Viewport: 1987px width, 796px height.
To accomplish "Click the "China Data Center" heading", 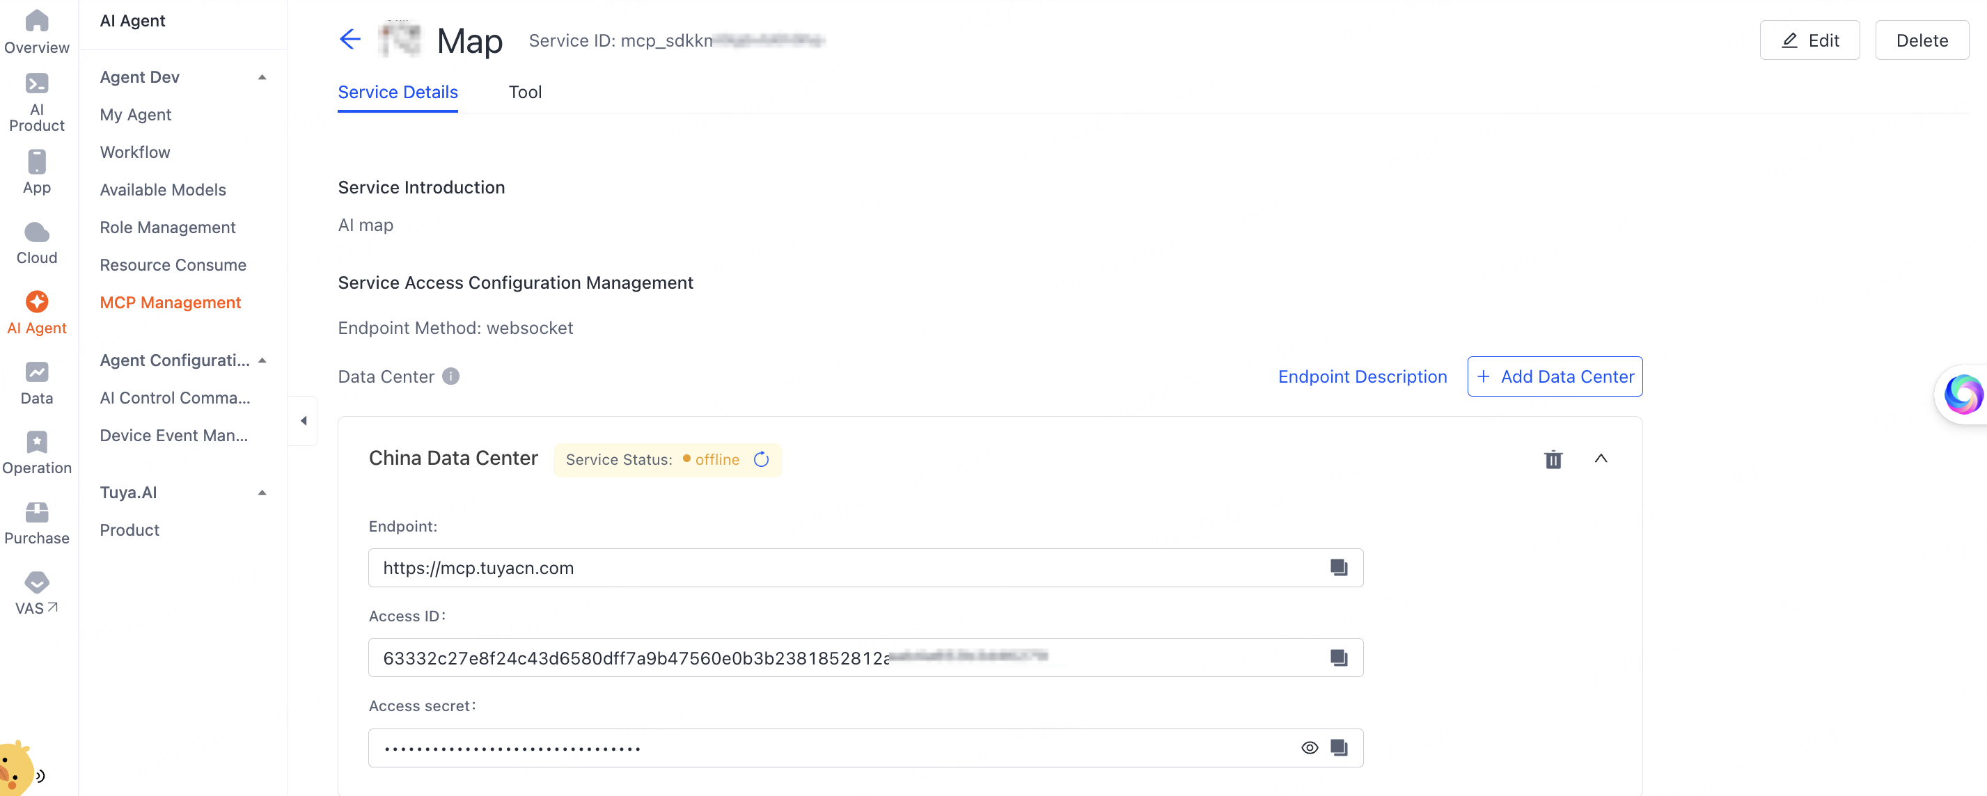I will click(453, 459).
